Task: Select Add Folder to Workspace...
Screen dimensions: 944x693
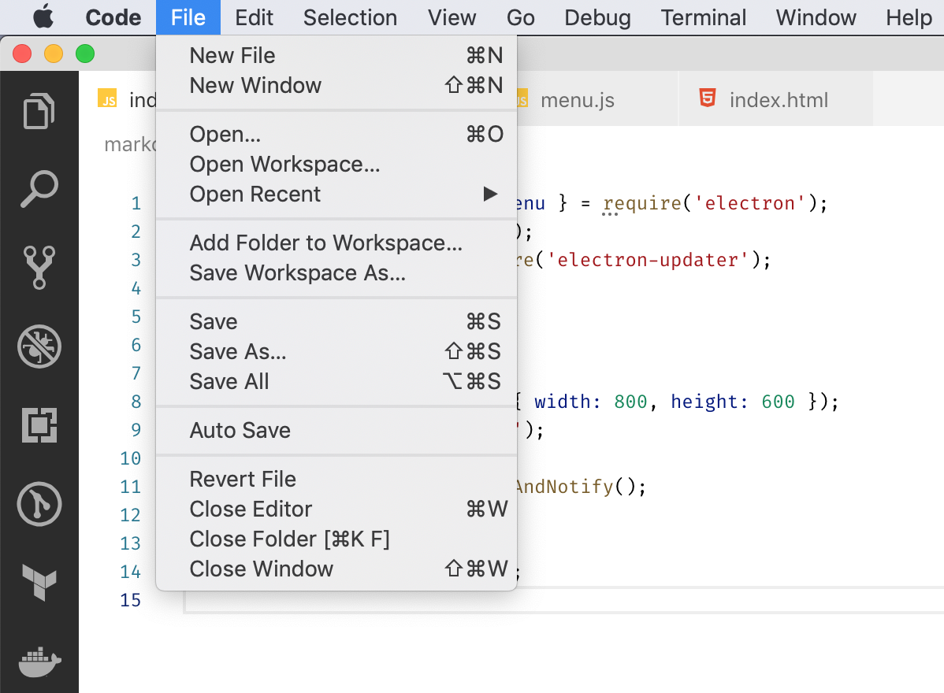Action: pyautogui.click(x=336, y=243)
